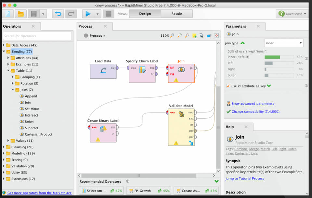Collapse the Blending folder in tree
This screenshot has width=312, height=198.
(x=4, y=52)
